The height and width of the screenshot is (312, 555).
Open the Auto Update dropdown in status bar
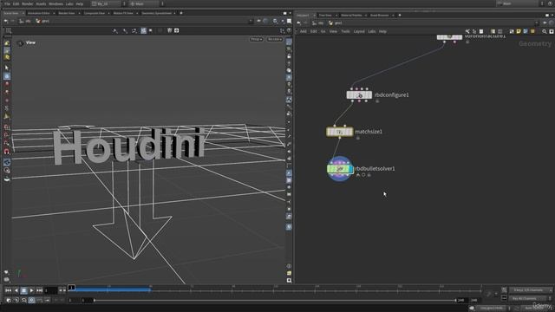click(x=535, y=309)
